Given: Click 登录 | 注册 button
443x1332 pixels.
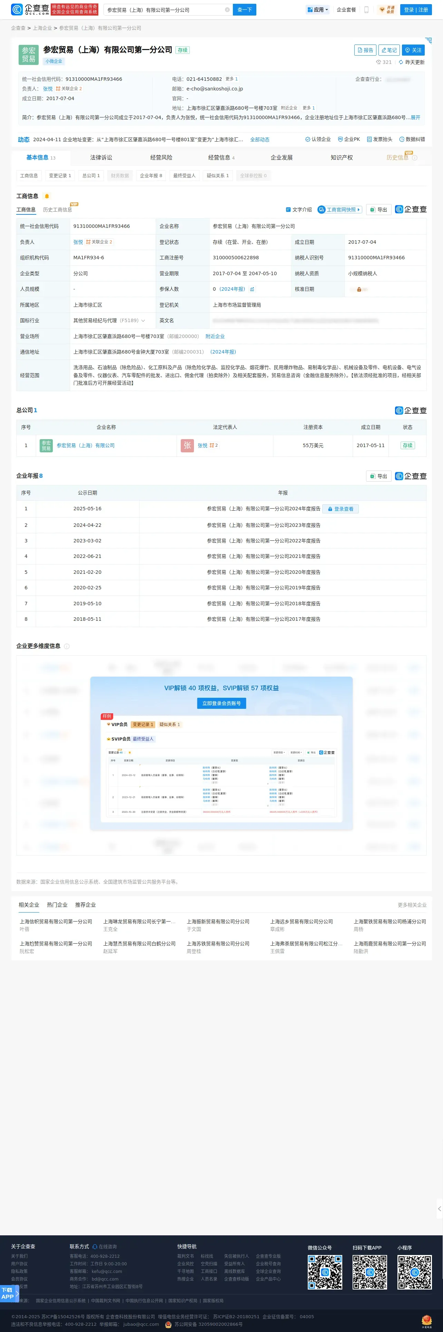Looking at the screenshot, I should tap(416, 10).
